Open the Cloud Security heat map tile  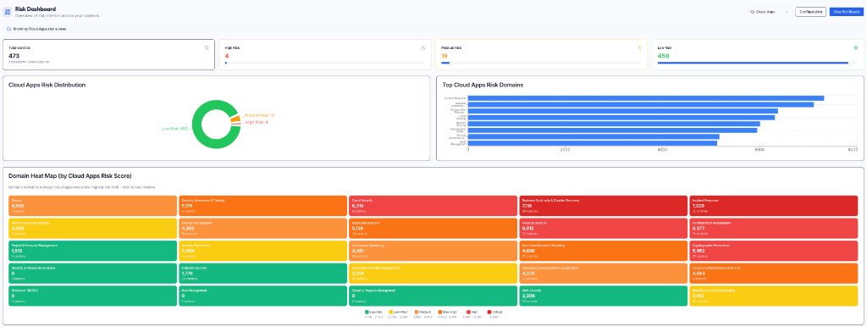(x=433, y=205)
